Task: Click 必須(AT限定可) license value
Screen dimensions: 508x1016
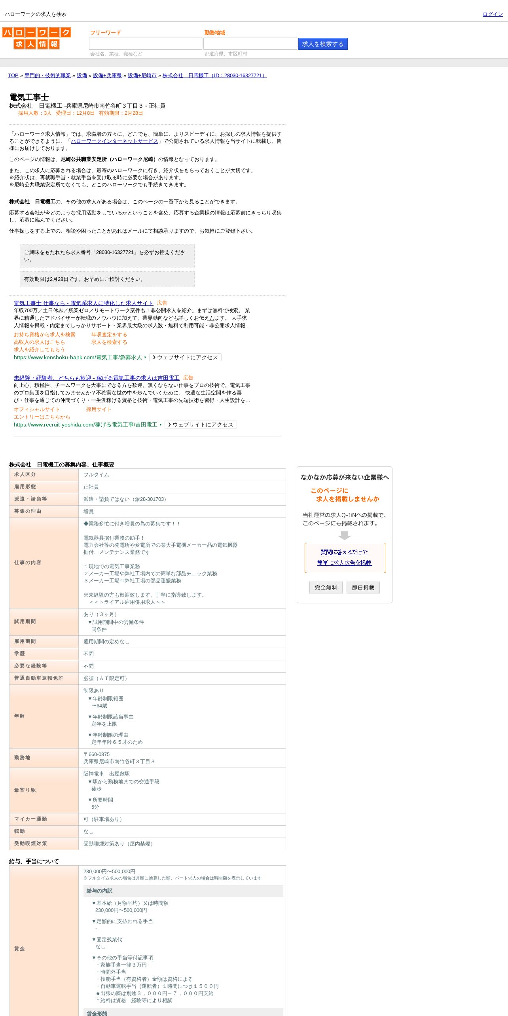Action: pyautogui.click(x=106, y=679)
